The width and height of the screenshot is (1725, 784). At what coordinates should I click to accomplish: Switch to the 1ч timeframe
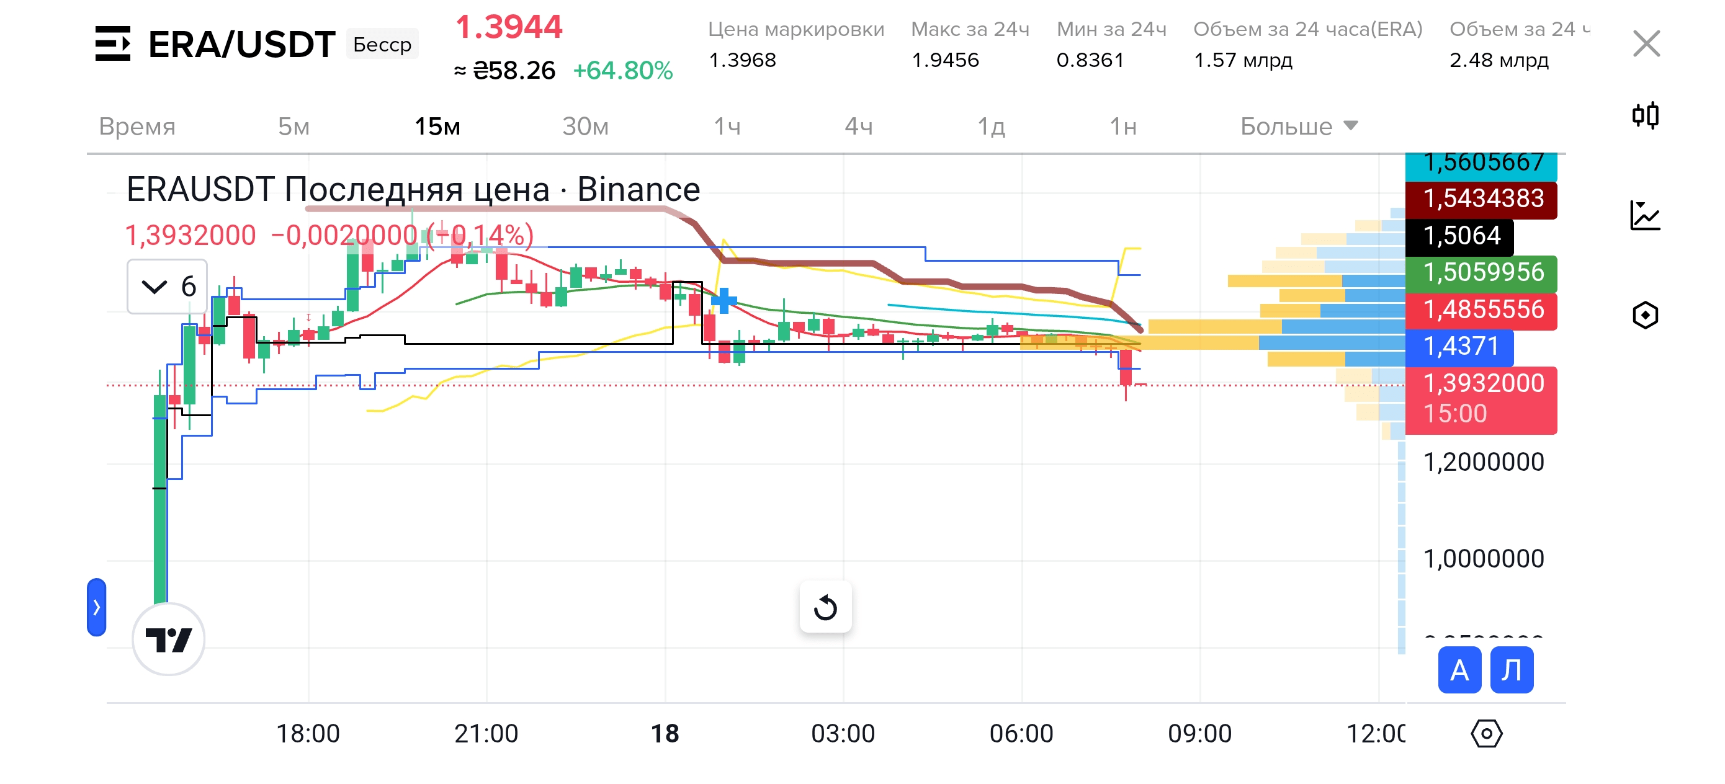pos(727,126)
